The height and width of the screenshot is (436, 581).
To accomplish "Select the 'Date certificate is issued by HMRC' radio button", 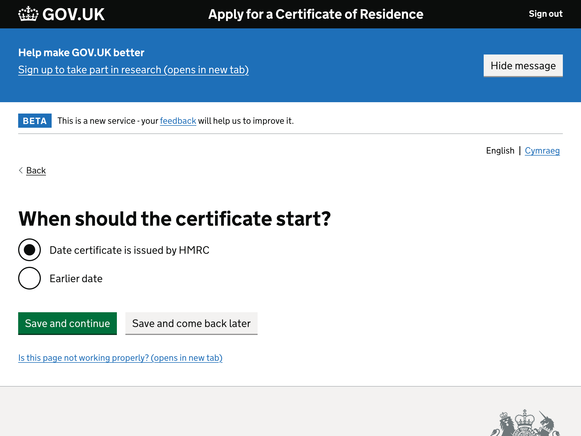I will click(29, 250).
